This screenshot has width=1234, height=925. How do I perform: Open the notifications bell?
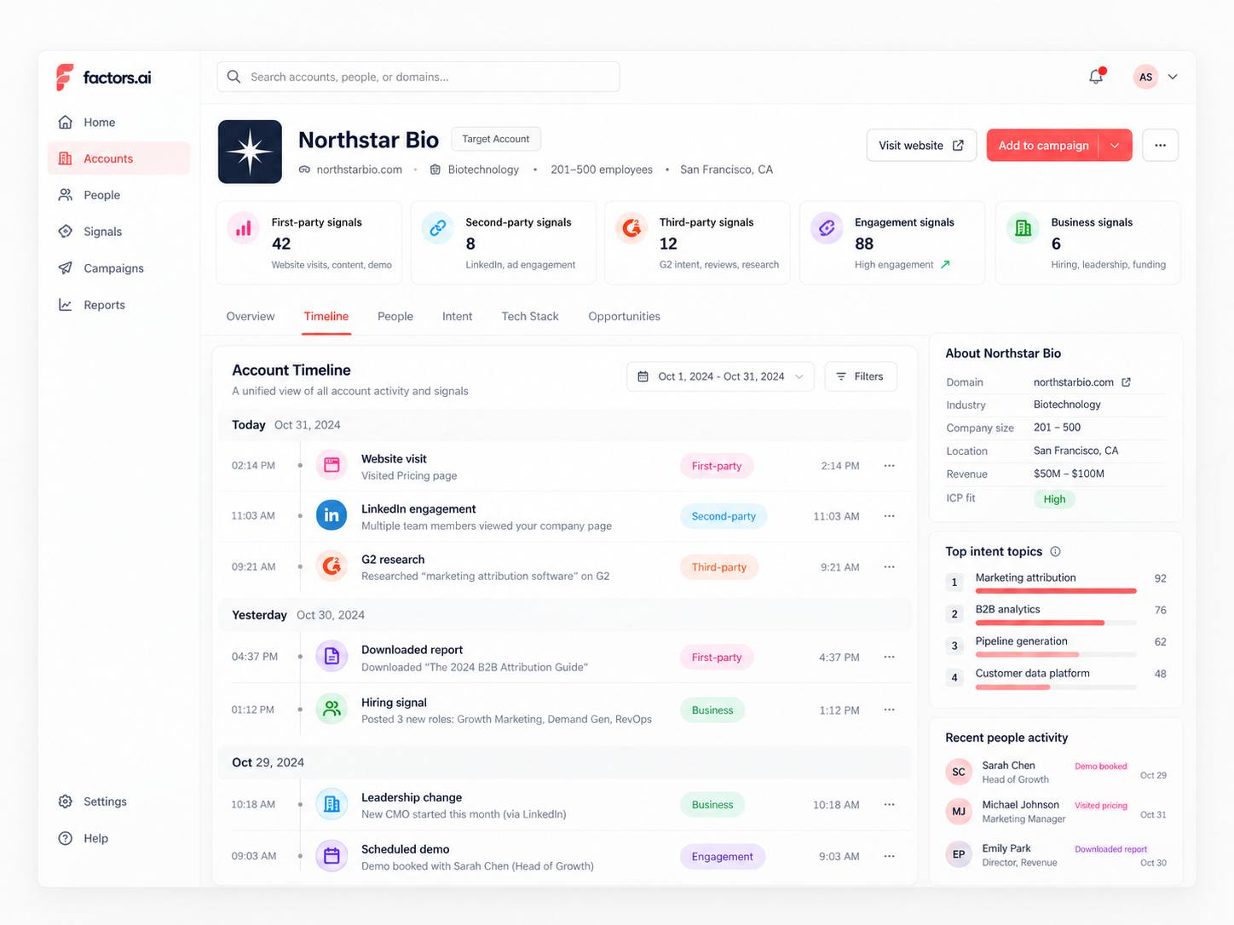(1096, 77)
